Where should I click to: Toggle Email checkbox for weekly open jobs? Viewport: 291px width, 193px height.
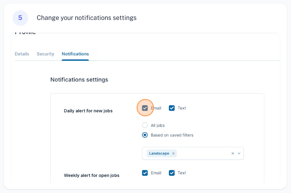click(145, 173)
